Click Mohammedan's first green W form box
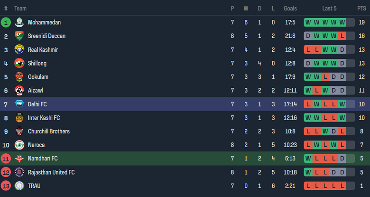Screen dimensions: 370x197 (308, 22)
